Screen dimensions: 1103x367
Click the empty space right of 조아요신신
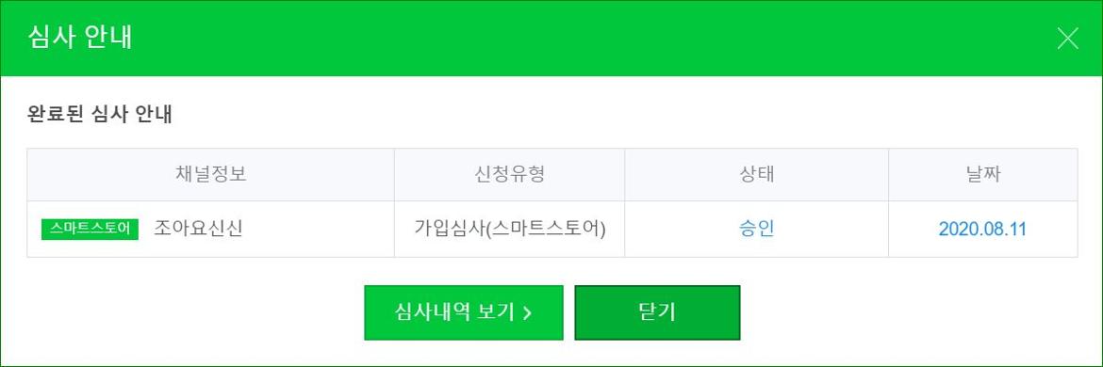(318, 229)
